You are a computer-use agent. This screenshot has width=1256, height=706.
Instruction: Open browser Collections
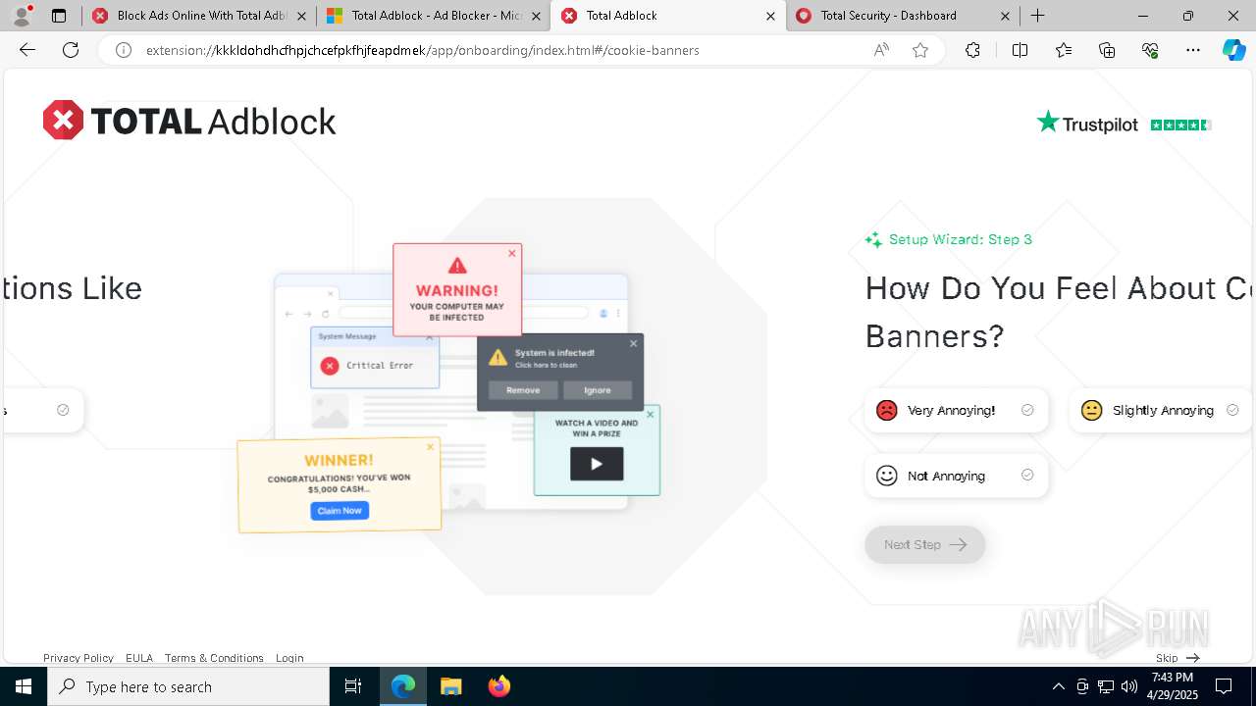tap(1107, 50)
